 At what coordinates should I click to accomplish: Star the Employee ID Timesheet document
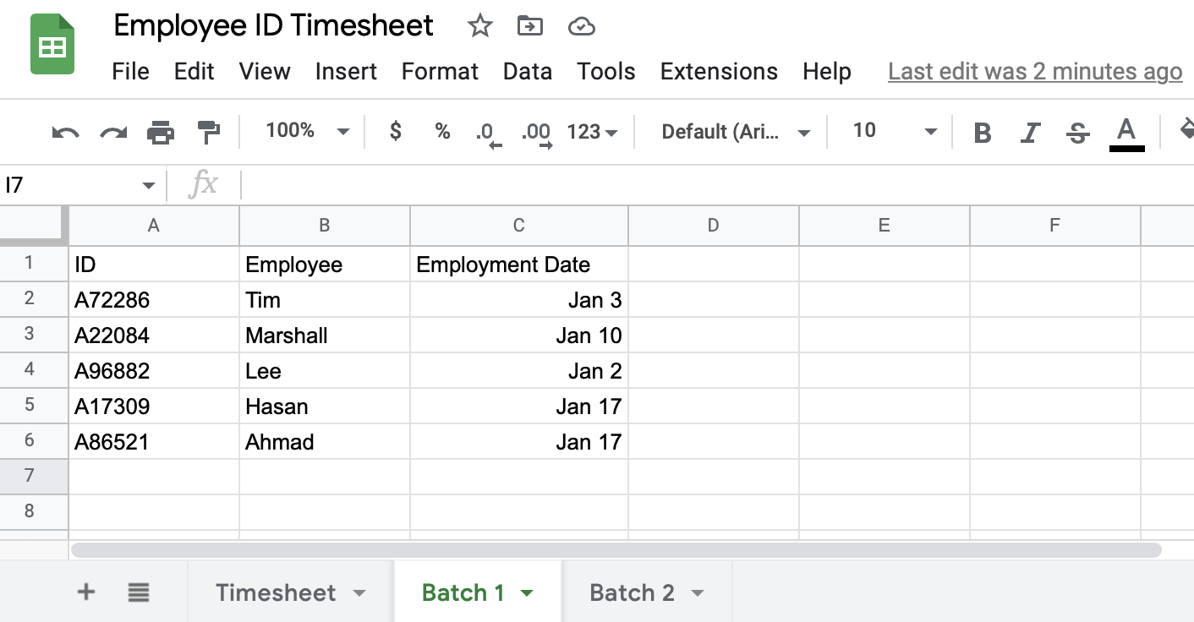click(479, 26)
